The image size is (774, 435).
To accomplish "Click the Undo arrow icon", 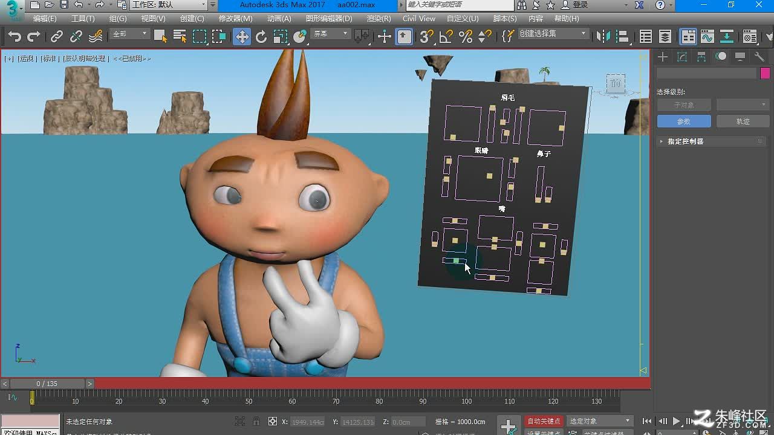I will click(15, 37).
